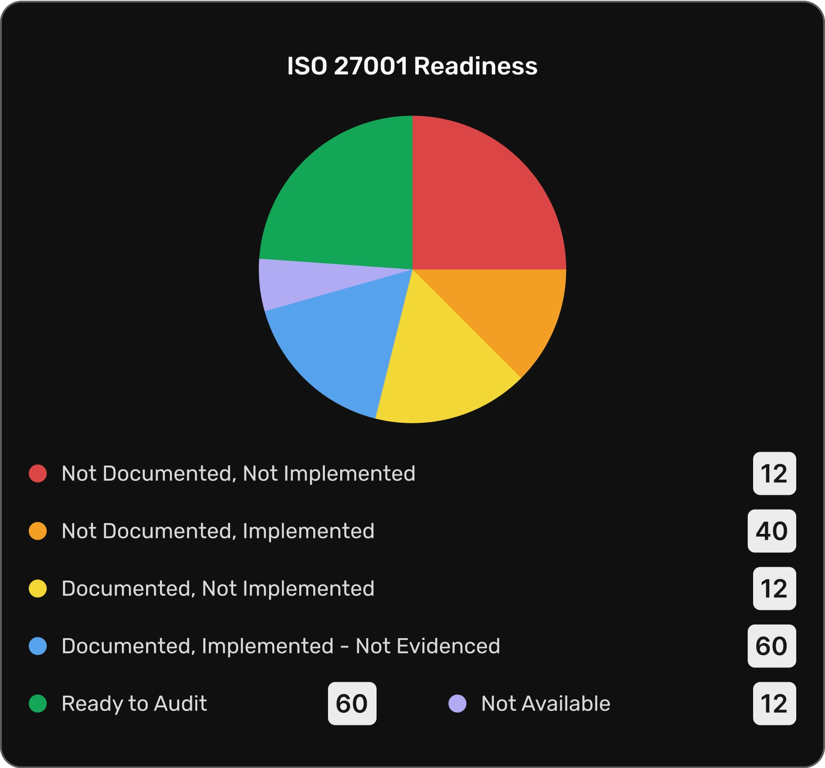Click the 'Not Documented, Not Implemented' label
The height and width of the screenshot is (768, 825).
[238, 474]
